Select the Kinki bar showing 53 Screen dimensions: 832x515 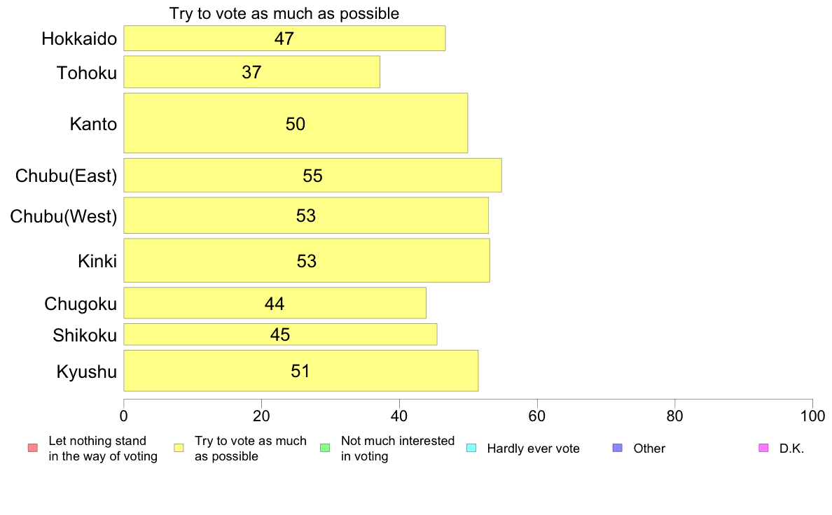pos(307,260)
